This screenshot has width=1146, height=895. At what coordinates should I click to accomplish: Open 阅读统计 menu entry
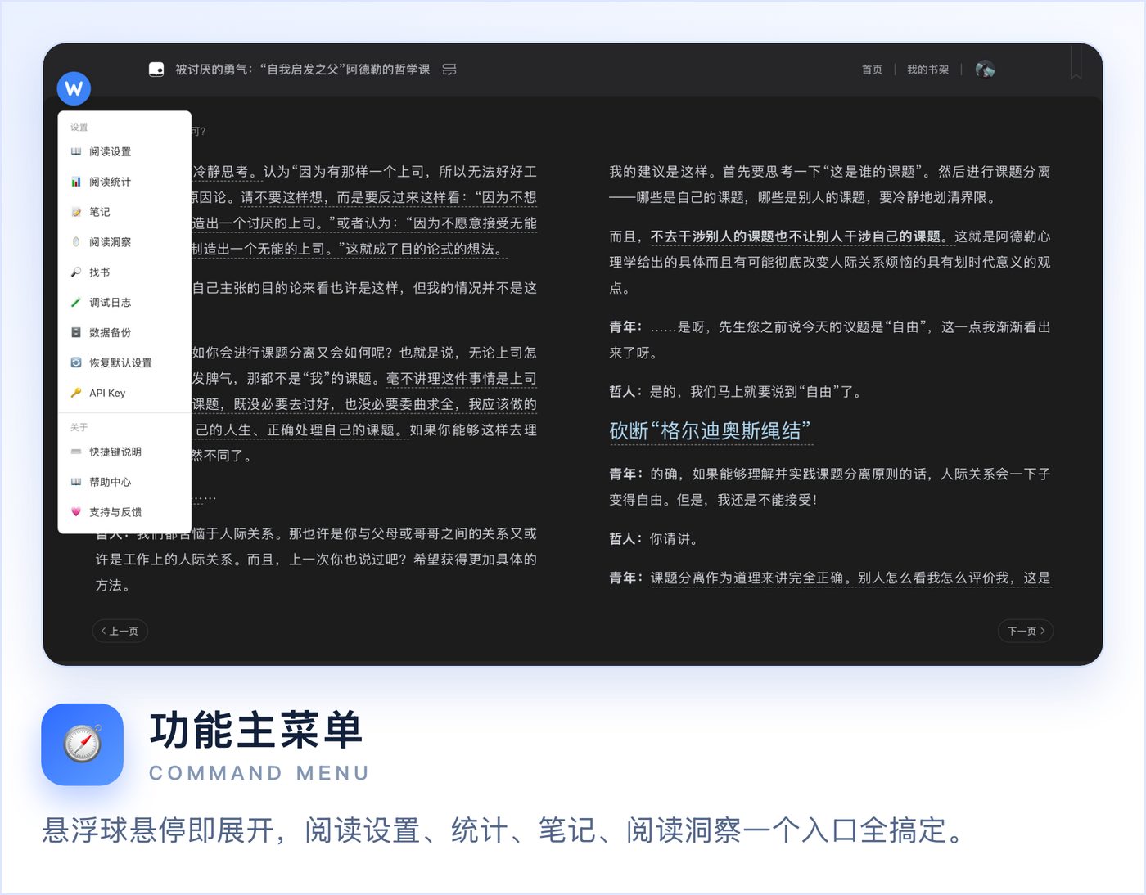tap(124, 182)
